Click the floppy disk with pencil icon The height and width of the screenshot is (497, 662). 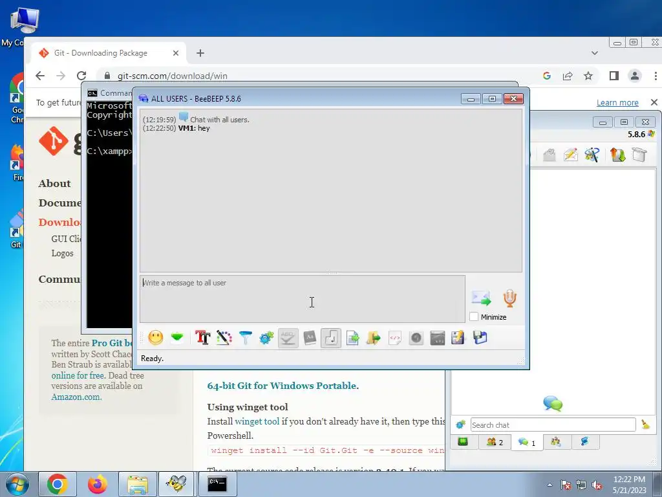click(458, 338)
